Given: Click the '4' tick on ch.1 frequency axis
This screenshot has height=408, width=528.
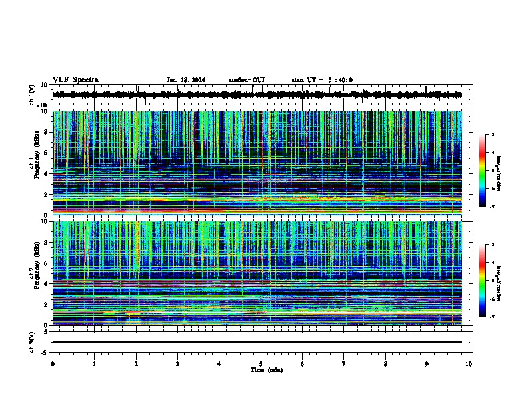Looking at the screenshot, I should pos(46,174).
